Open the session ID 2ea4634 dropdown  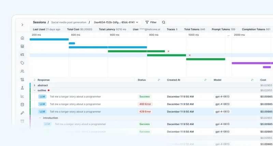(116, 22)
